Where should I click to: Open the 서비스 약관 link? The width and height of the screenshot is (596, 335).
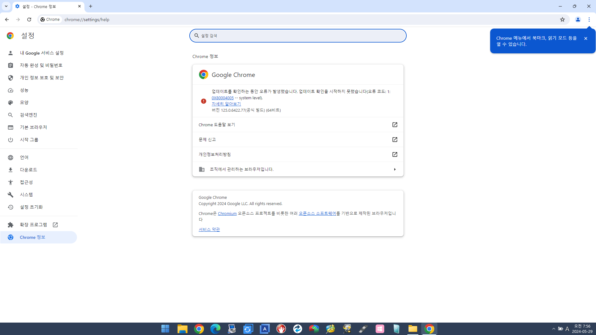pos(209,230)
